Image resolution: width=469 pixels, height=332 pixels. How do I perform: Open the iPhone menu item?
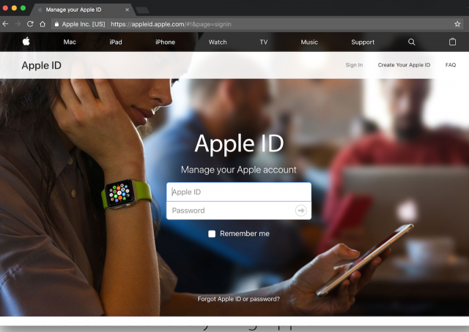[165, 42]
